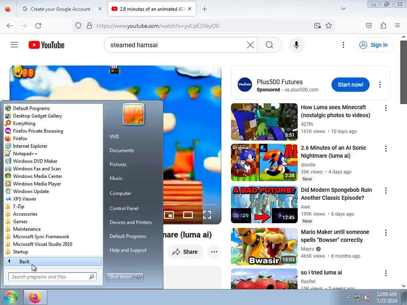Open YouTube settings three-dot menu
The height and width of the screenshot is (305, 407).
point(343,45)
